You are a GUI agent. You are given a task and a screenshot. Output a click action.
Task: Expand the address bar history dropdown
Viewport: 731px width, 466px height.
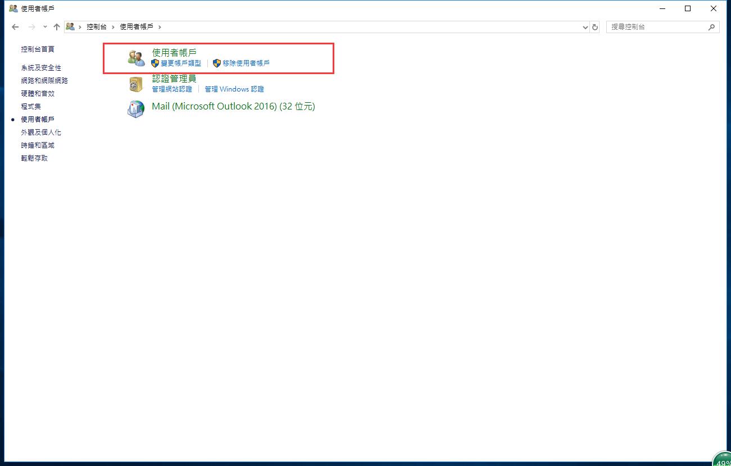pos(585,27)
